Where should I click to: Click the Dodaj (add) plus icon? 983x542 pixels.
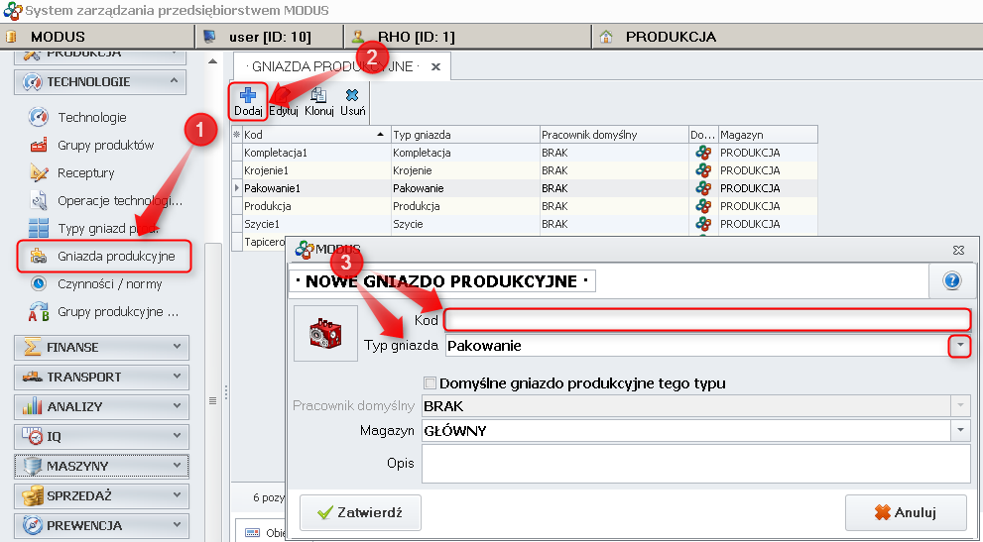(248, 95)
